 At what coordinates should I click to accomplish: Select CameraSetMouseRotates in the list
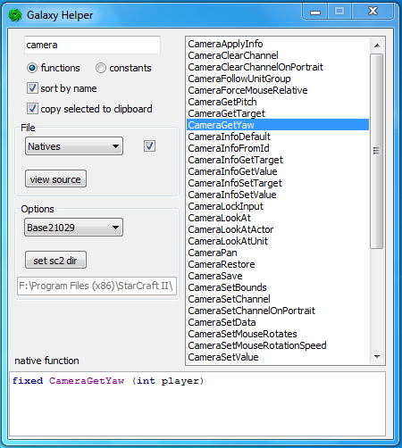tap(278, 334)
